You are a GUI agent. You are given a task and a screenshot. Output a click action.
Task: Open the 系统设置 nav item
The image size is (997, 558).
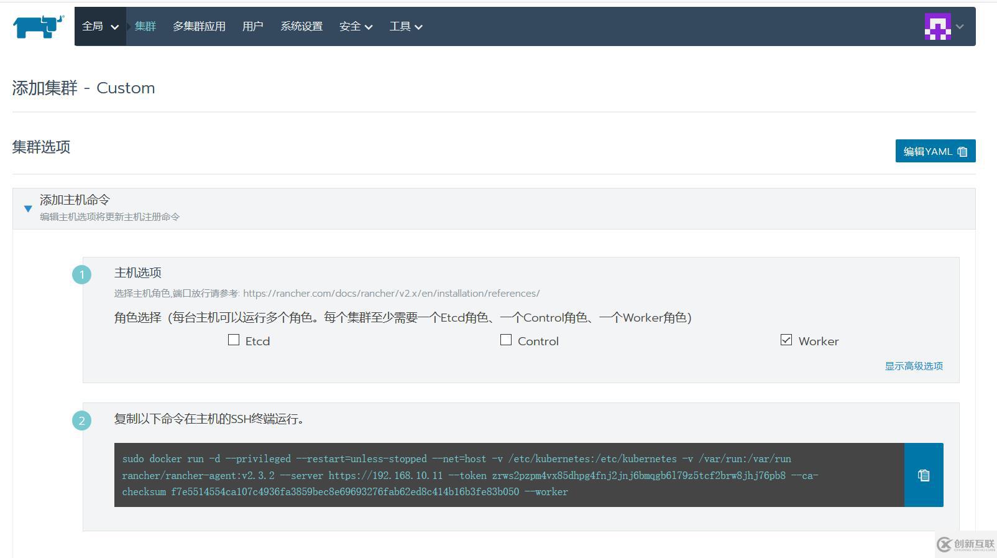click(x=301, y=26)
